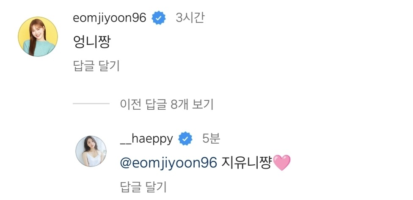
Task: Open eomjiyoon96's round profile picture
Action: tap(38, 36)
